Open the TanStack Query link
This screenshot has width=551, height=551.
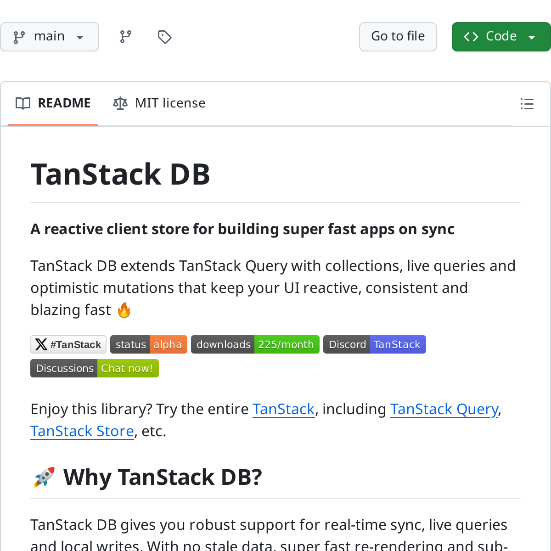[444, 409]
